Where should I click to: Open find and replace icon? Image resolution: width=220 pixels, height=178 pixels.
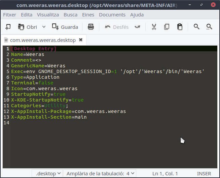[x=209, y=27]
